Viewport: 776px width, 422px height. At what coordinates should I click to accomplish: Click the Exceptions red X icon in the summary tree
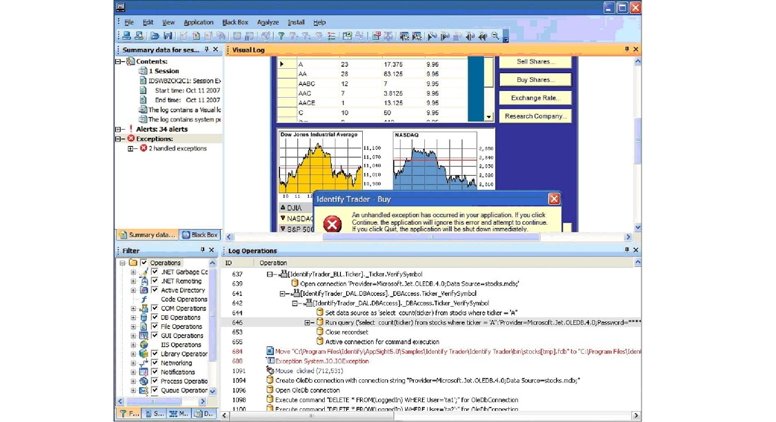pyautogui.click(x=131, y=139)
